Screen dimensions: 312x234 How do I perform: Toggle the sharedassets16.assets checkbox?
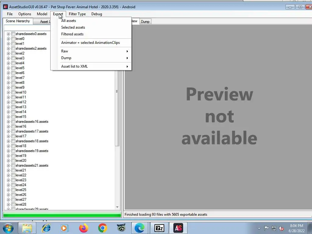tap(13, 121)
